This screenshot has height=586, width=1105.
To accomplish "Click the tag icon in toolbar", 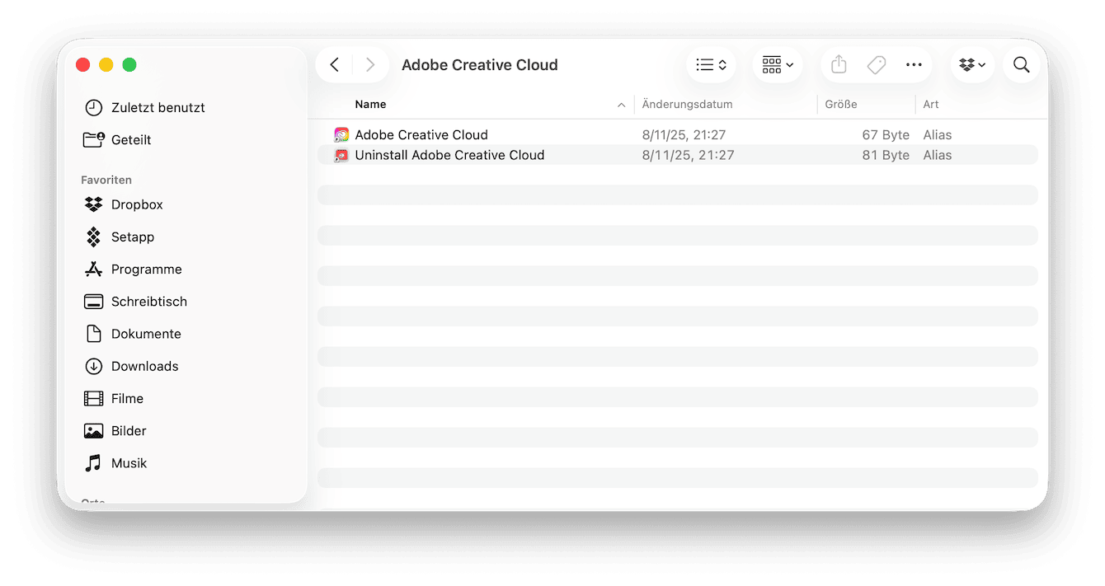I will pyautogui.click(x=876, y=65).
